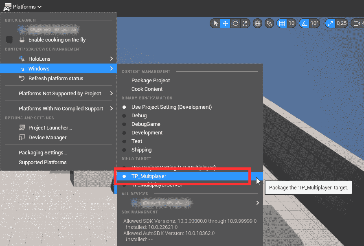
Task: Open Platforms Not Supported by Project
Action: [58, 93]
